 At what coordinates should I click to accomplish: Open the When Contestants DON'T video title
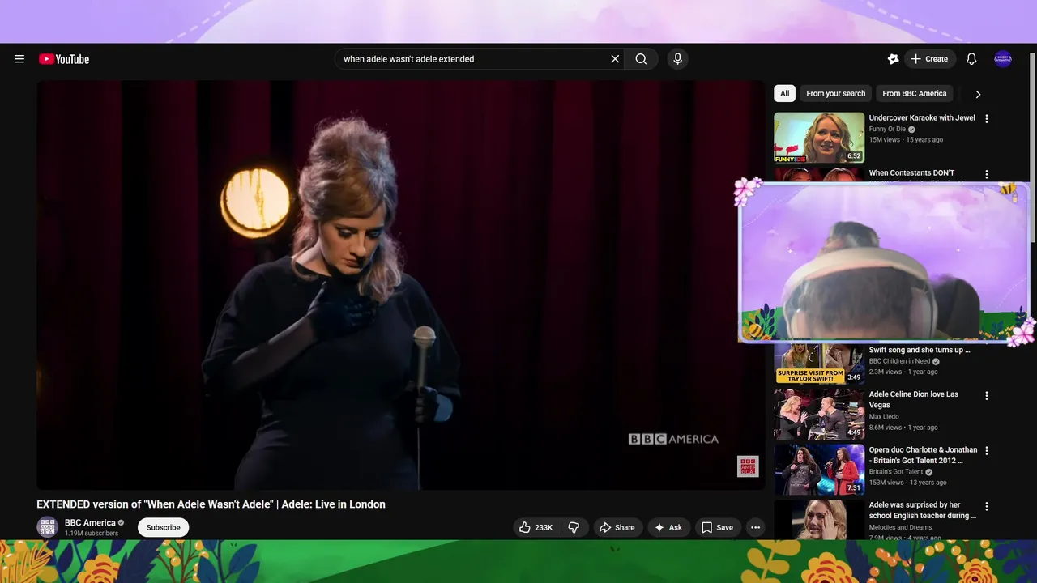(x=911, y=173)
